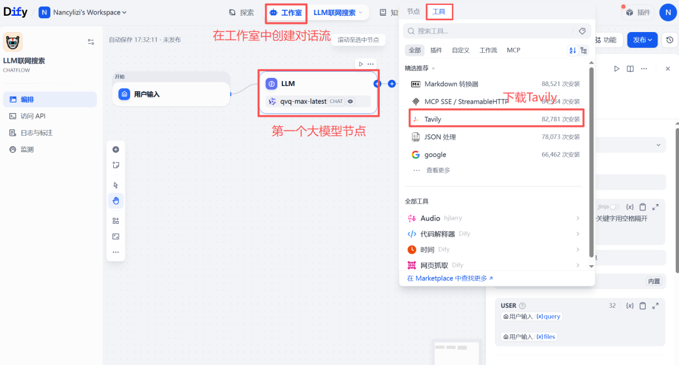Run the node from panel play icon
Viewport: 679px width, 365px height.
pos(616,68)
